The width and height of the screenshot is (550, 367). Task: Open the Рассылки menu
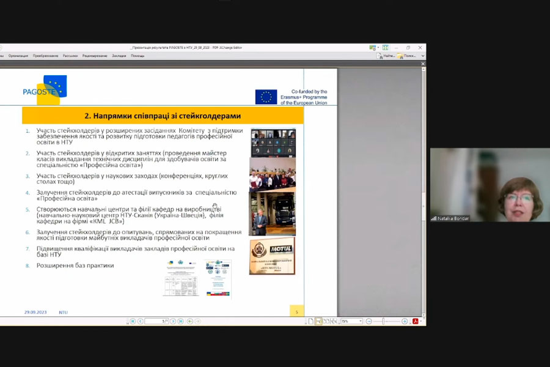point(70,56)
